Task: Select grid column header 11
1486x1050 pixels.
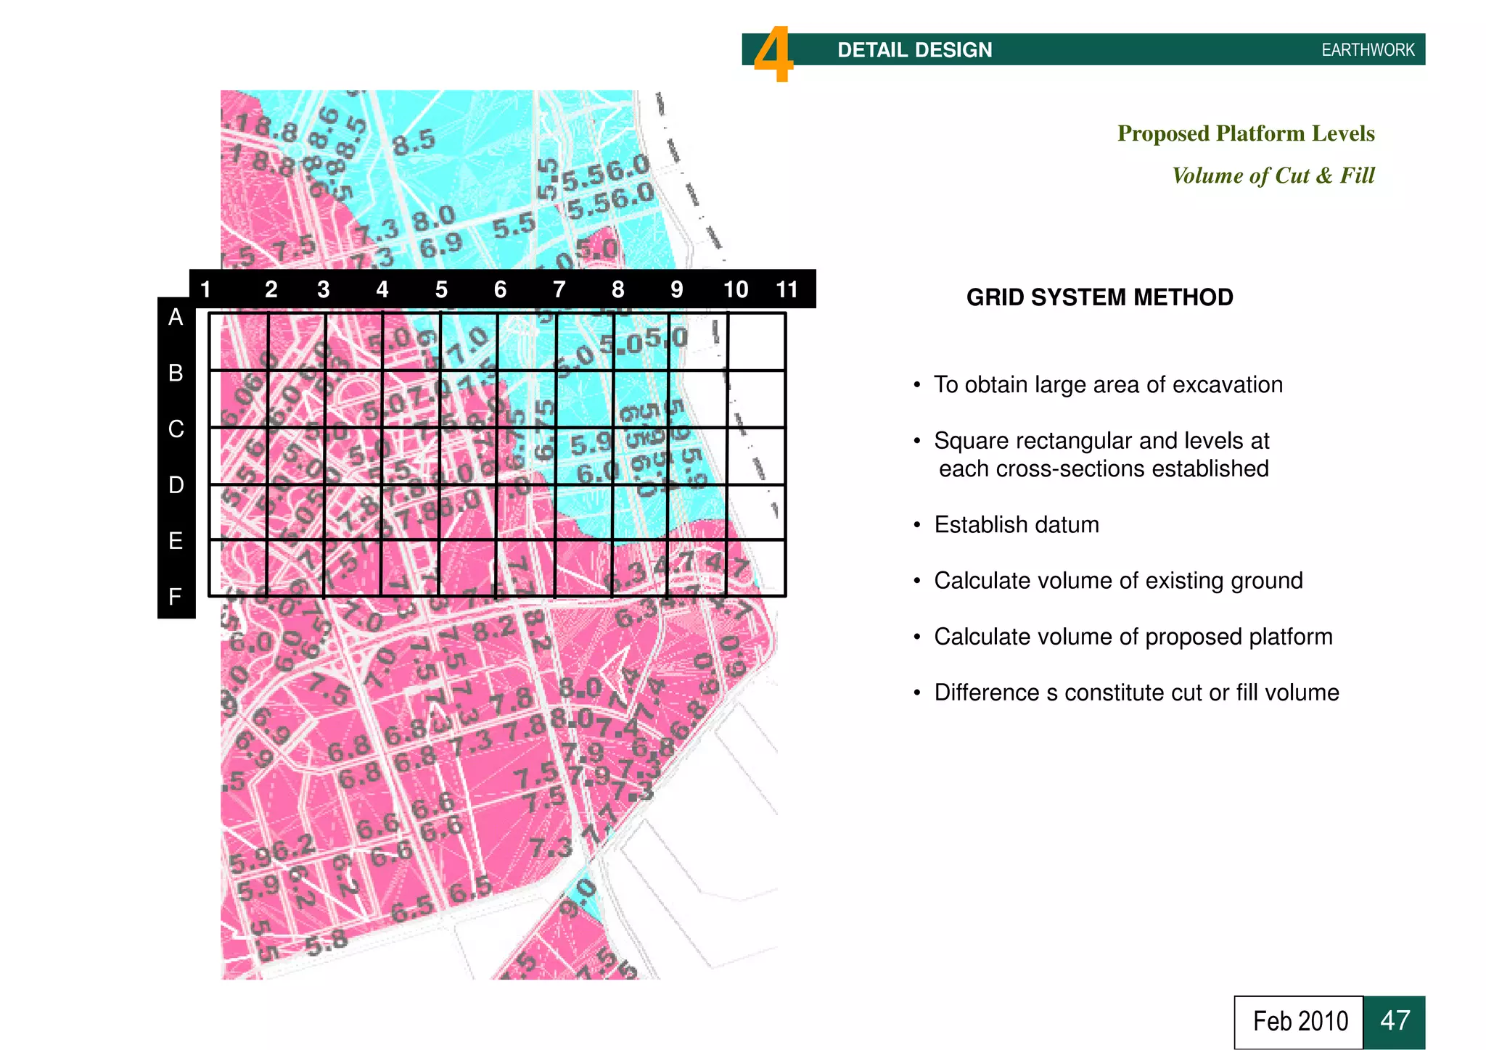Action: (787, 289)
